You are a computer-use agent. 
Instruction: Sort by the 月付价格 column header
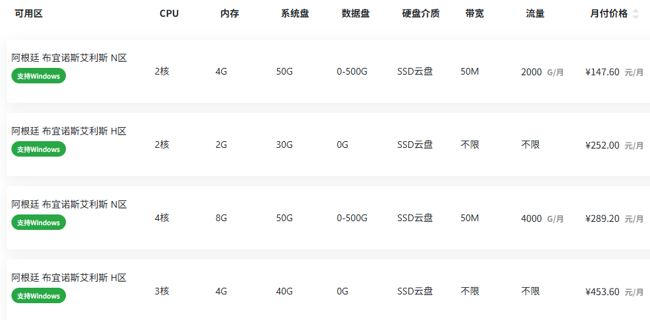[x=609, y=13]
